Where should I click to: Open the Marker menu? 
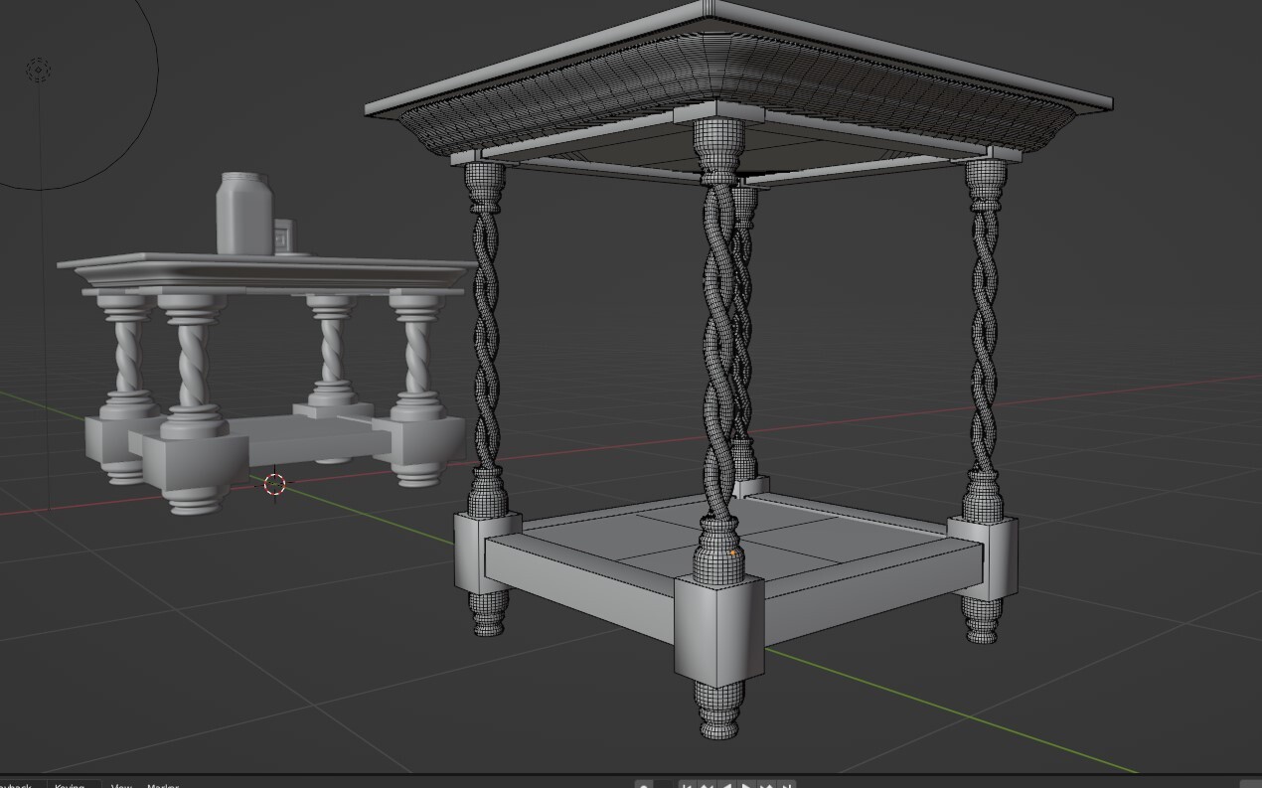(x=164, y=785)
